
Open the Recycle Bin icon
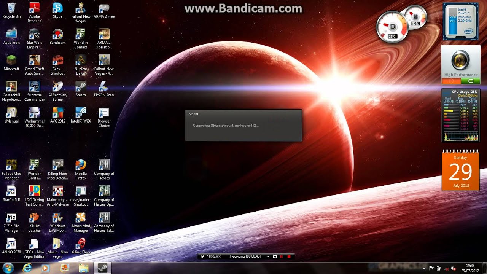(x=11, y=11)
